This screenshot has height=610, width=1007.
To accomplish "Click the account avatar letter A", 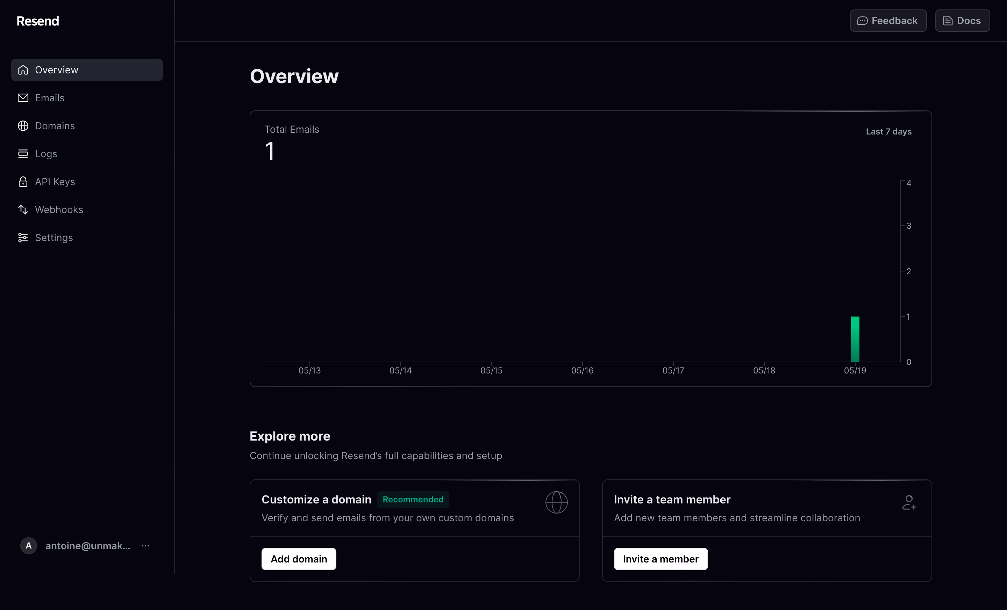I will click(29, 545).
